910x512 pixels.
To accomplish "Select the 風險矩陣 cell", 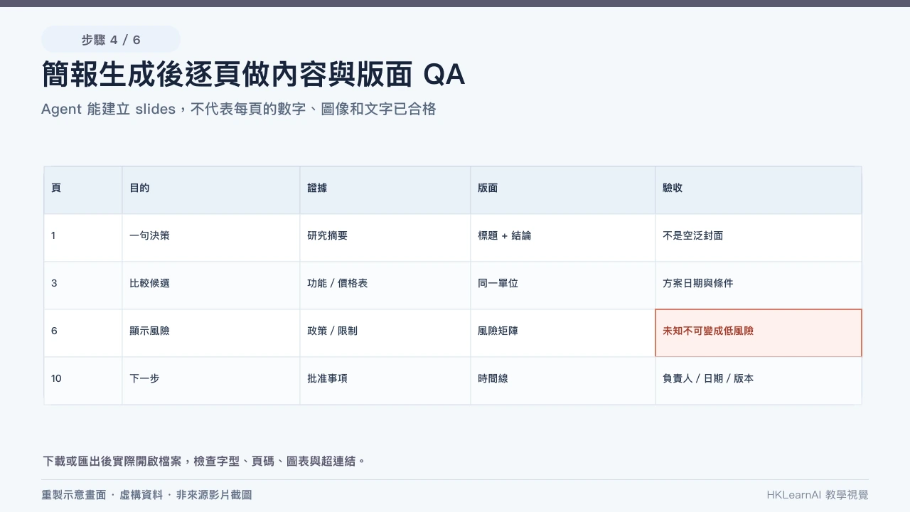I will point(563,333).
